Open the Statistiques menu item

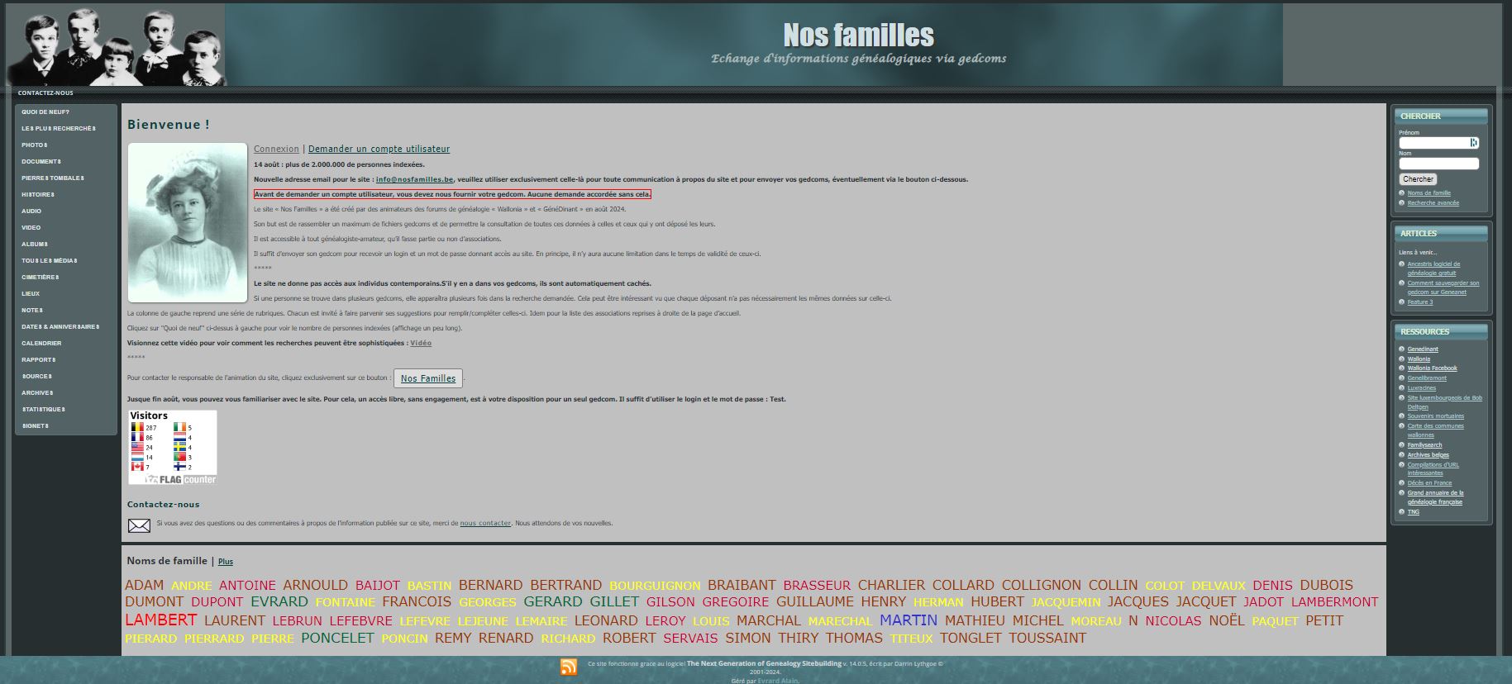tap(43, 410)
